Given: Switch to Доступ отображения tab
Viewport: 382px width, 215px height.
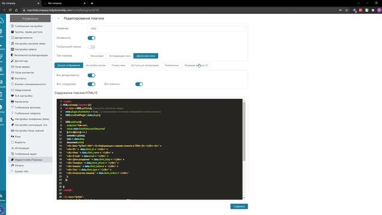Looking at the screenshot, I should point(69,65).
